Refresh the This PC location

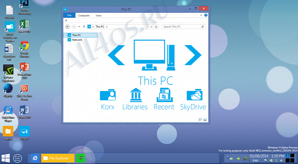point(156,27)
